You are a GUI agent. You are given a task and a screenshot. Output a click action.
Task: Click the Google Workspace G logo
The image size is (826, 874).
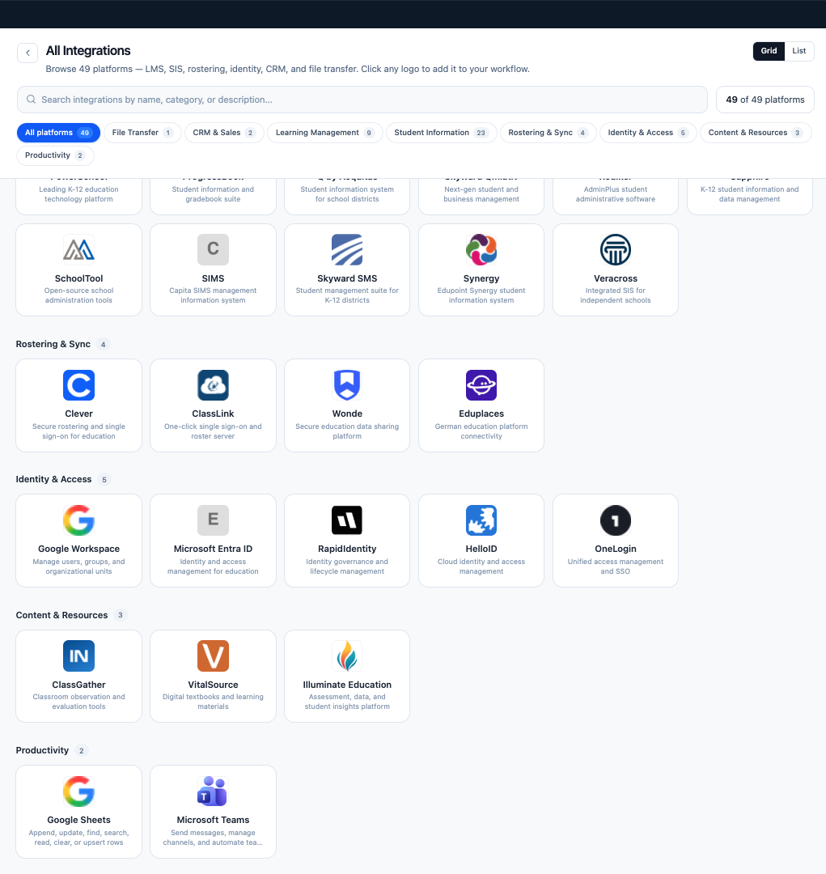(x=78, y=520)
